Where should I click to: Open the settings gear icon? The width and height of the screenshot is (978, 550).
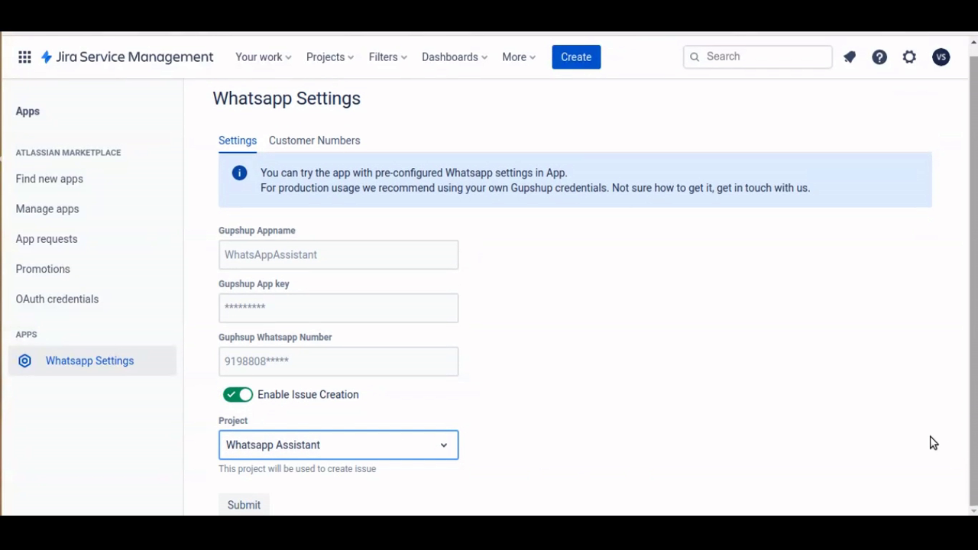pos(909,57)
